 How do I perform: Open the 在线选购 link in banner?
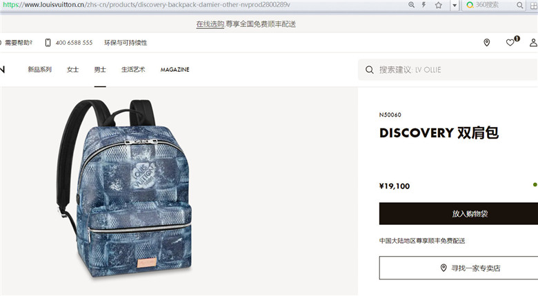point(210,24)
